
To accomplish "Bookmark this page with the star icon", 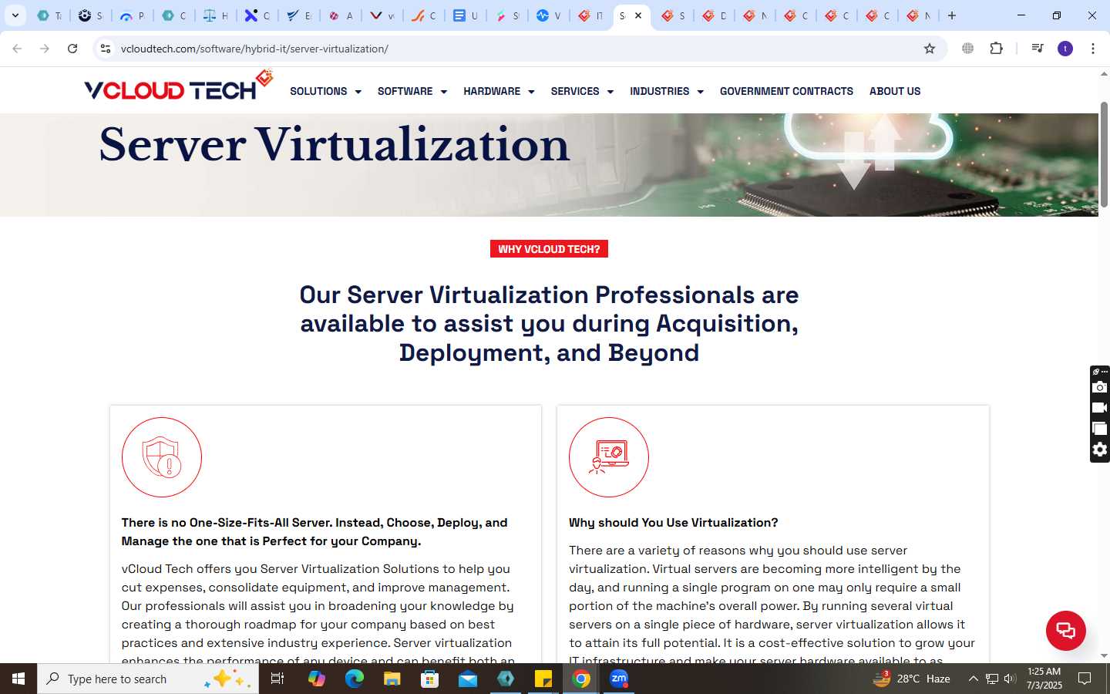I will click(930, 49).
